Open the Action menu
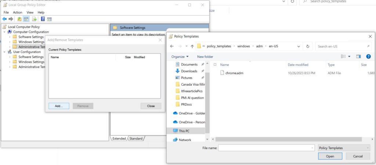 coord(18,12)
